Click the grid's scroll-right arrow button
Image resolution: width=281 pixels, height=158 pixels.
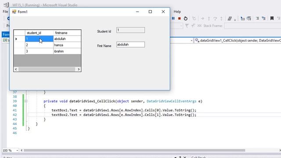point(79,69)
